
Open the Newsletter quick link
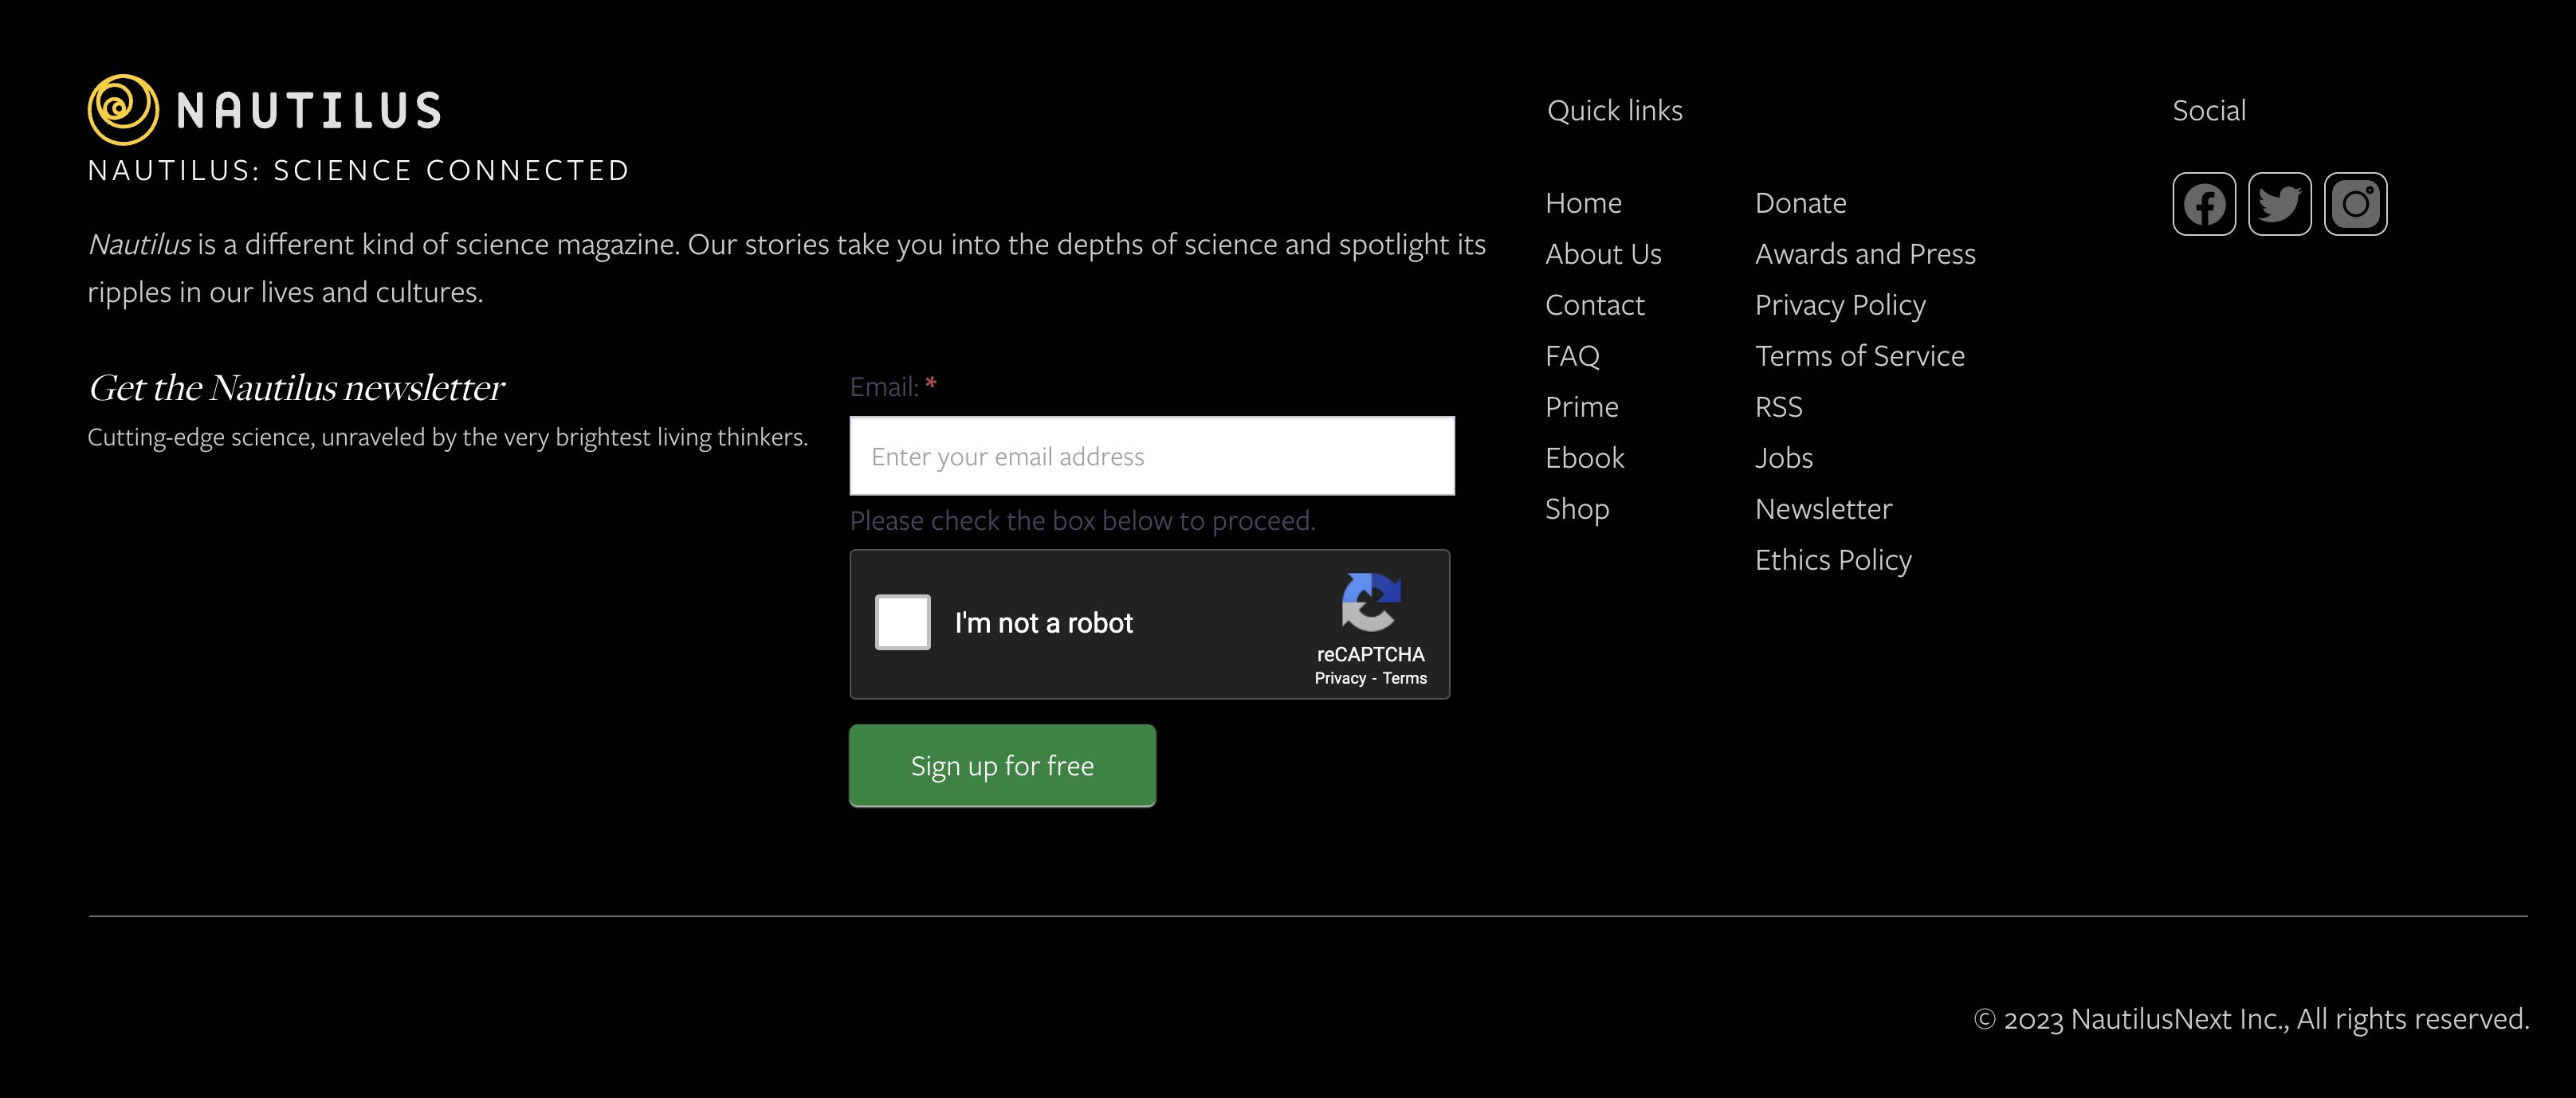coord(1823,509)
